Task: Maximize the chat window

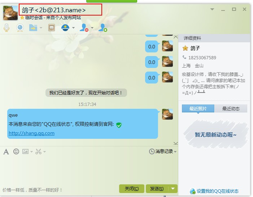Action: [234, 9]
